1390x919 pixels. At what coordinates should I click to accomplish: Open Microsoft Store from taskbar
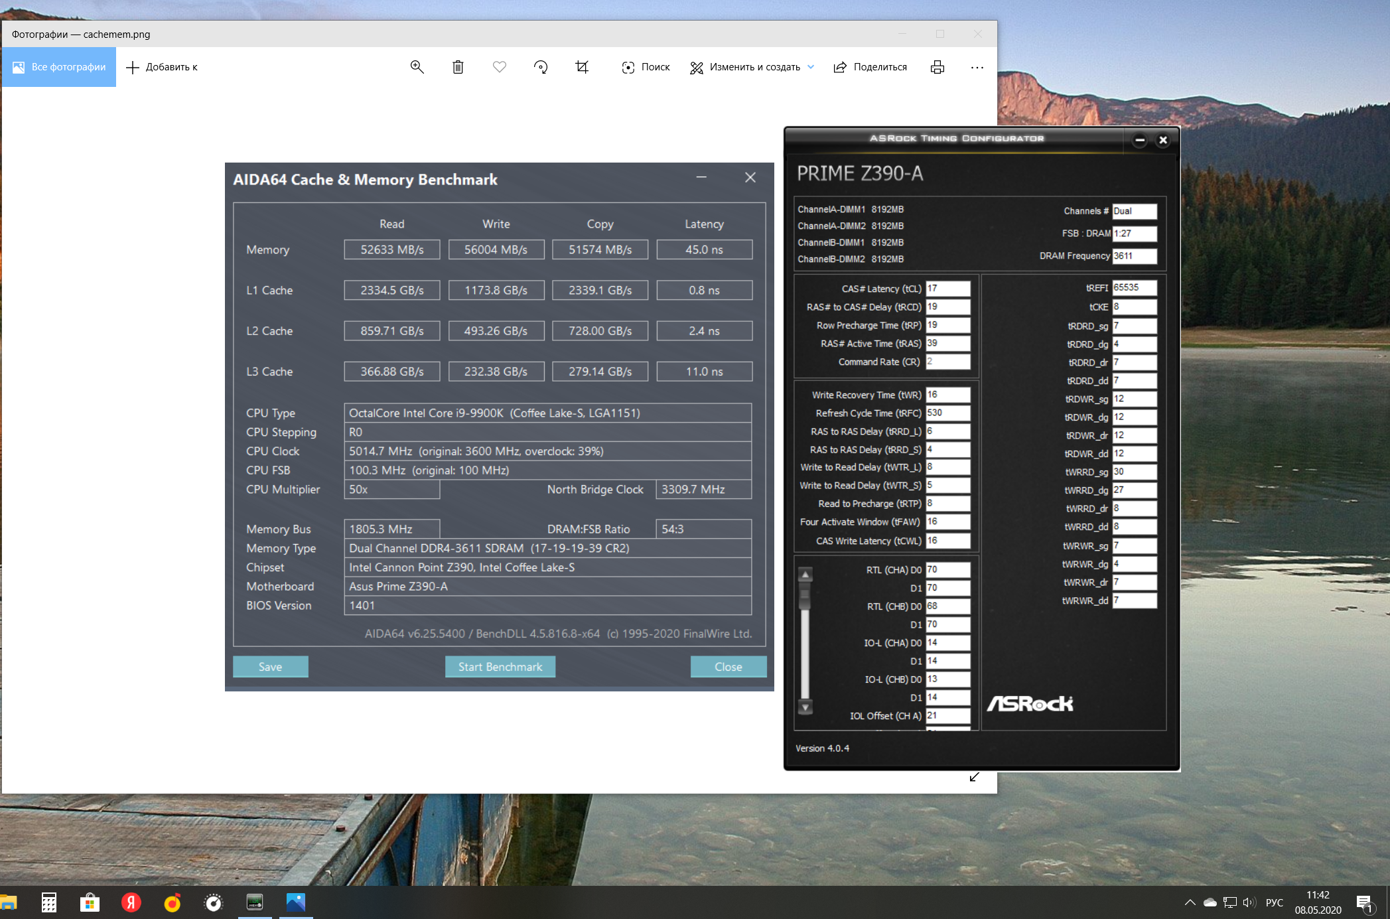[x=90, y=902]
